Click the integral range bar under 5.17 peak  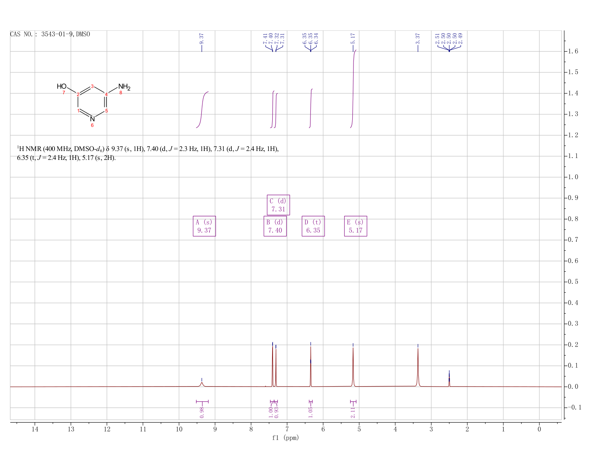click(353, 401)
